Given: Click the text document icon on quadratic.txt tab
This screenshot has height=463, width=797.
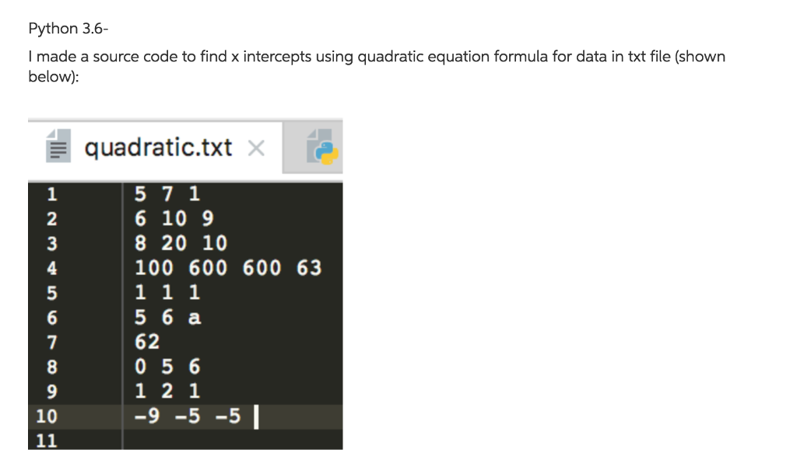Looking at the screenshot, I should pos(57,148).
